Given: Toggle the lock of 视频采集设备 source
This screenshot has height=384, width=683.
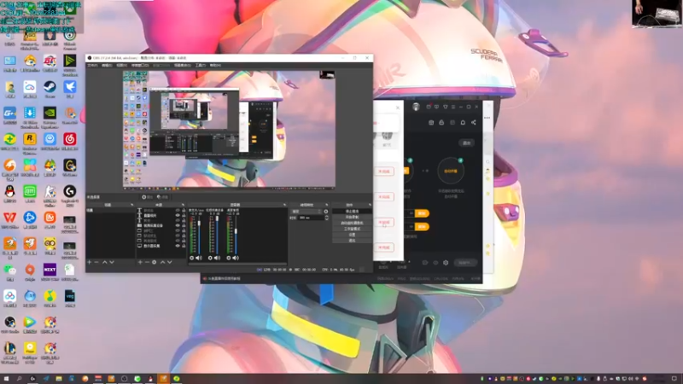Looking at the screenshot, I should pos(184,225).
